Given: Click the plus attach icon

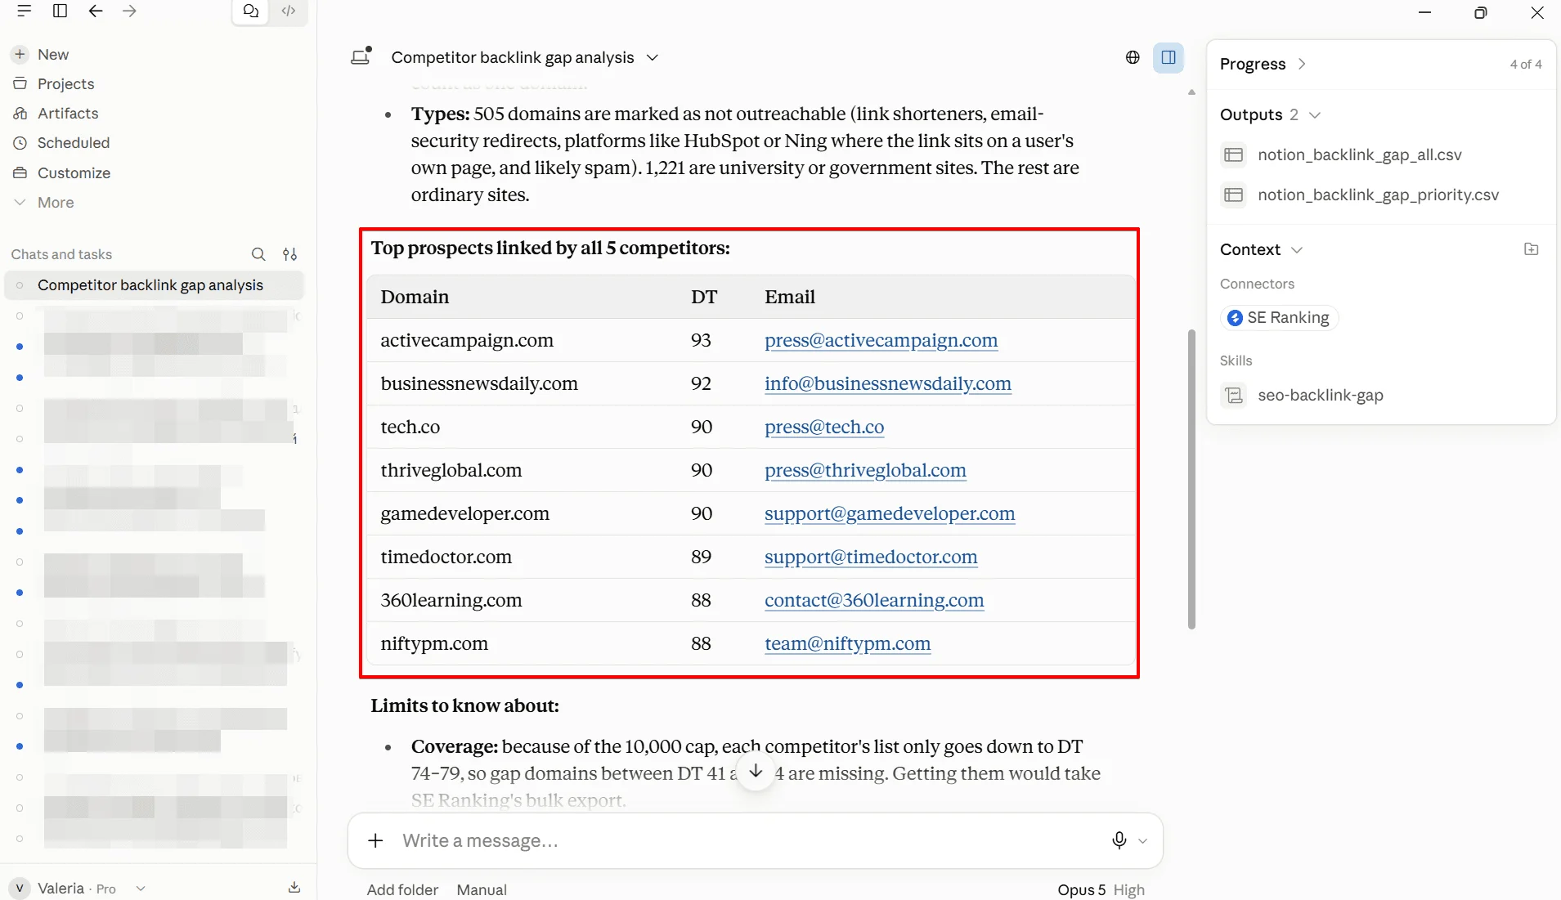Looking at the screenshot, I should [x=375, y=840].
